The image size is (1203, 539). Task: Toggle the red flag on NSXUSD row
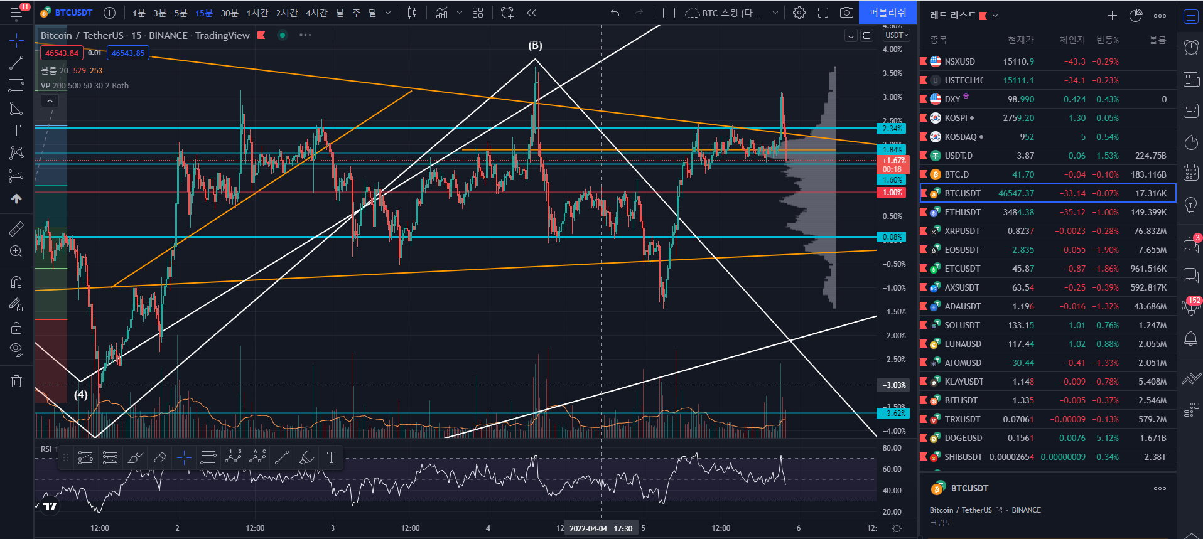924,61
